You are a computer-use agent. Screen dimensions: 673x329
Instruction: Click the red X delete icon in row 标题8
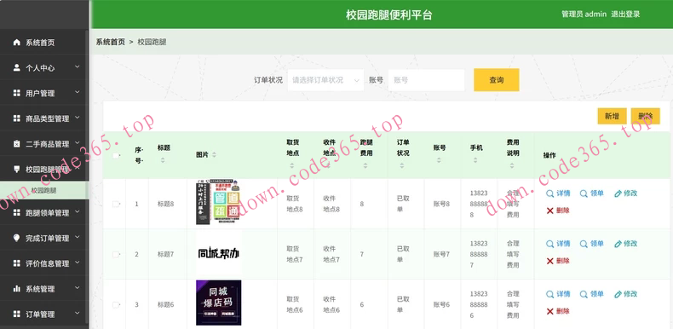tap(549, 211)
